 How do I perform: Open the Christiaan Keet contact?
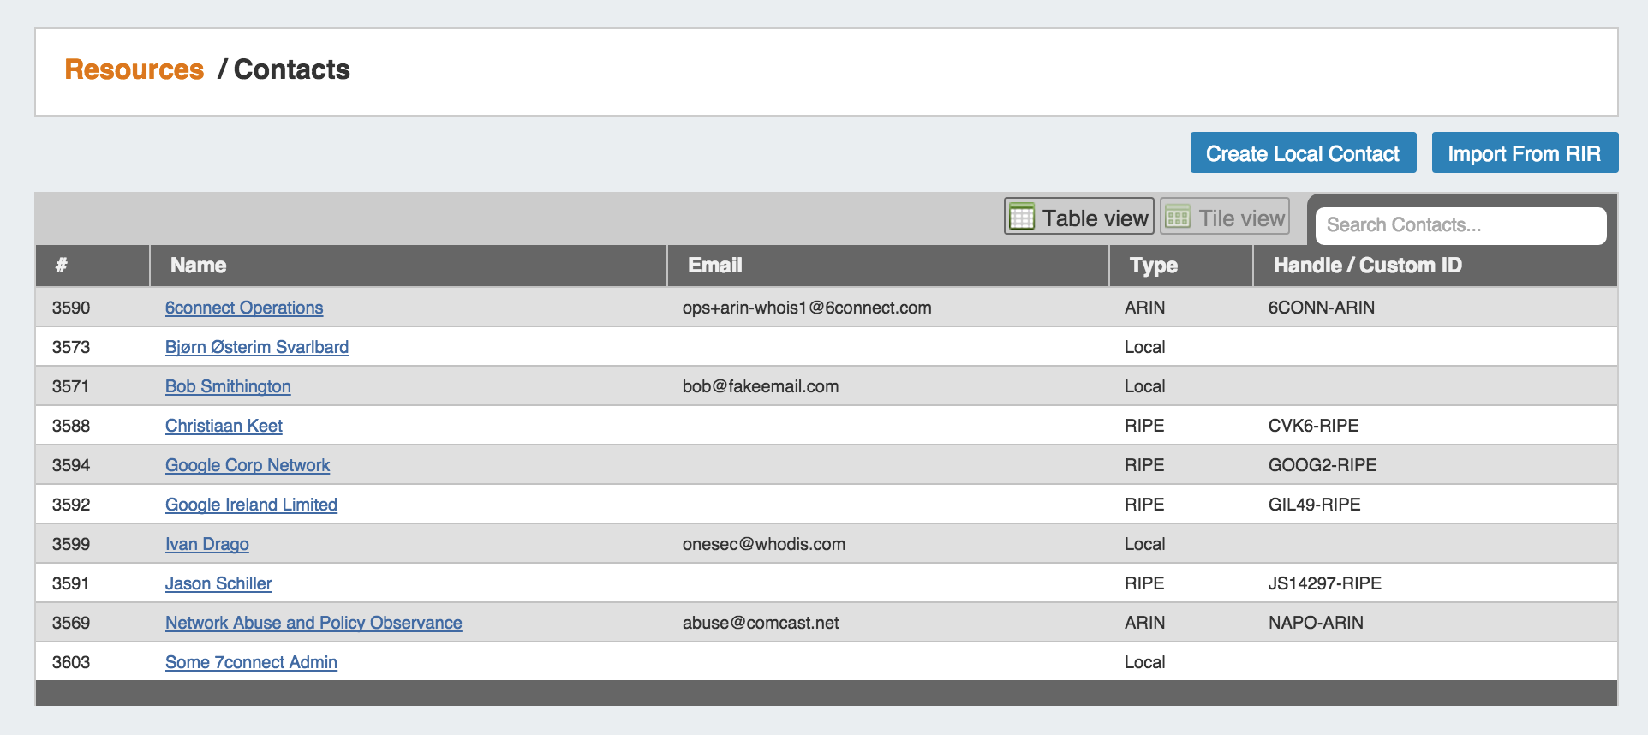tap(224, 426)
